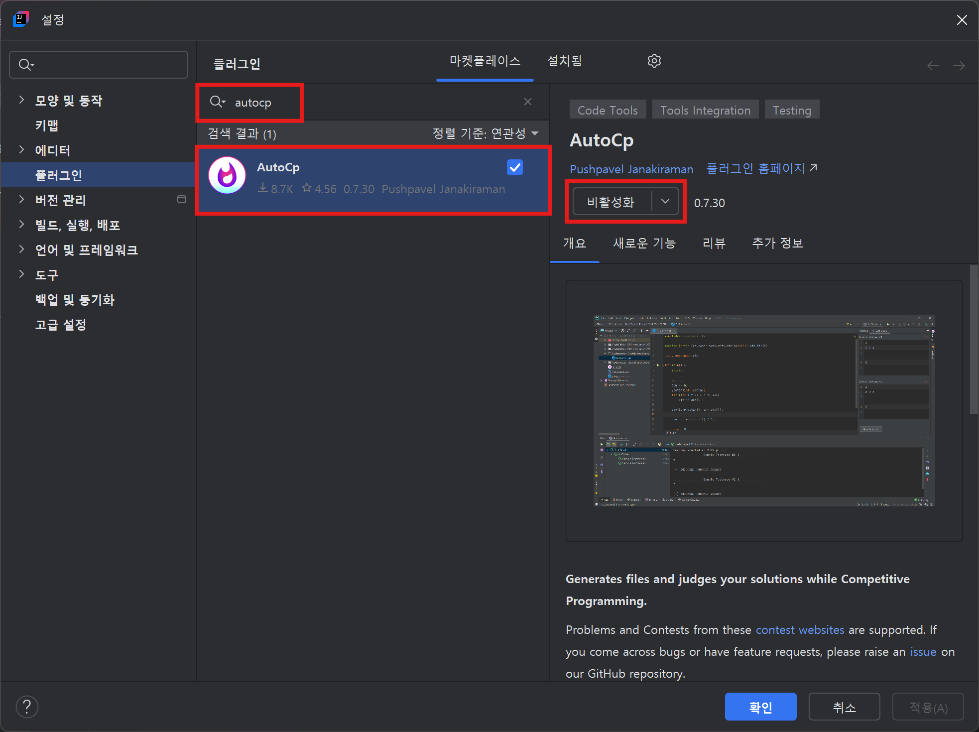Click the project-level icon beside 버전 관리
This screenshot has height=732, width=979.
182,199
